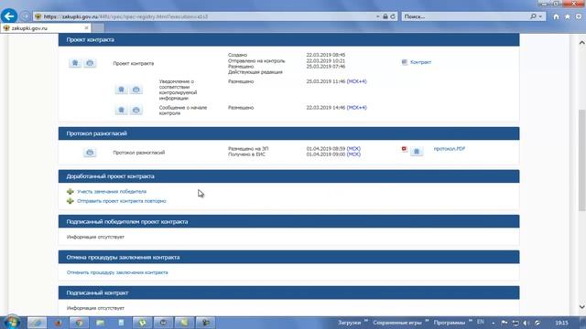Screen dimensions: 586x329
Task: Click Доработанный проект контракта section header
Action: (289, 176)
